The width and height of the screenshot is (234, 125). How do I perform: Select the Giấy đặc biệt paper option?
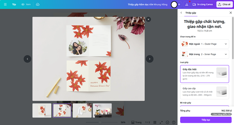click(x=205, y=74)
